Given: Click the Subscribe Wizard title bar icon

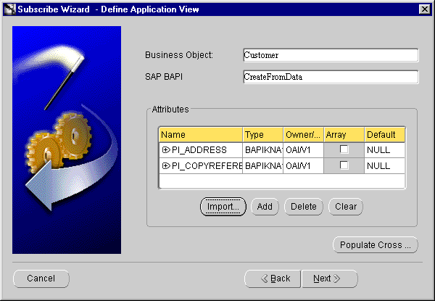Looking at the screenshot, I should pos(9,8).
